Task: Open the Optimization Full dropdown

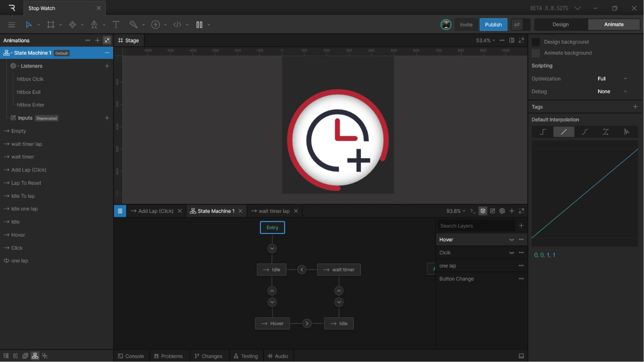Action: (612, 79)
